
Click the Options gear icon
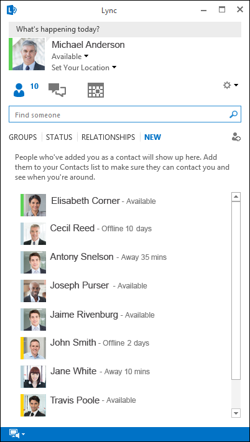pyautogui.click(x=227, y=85)
